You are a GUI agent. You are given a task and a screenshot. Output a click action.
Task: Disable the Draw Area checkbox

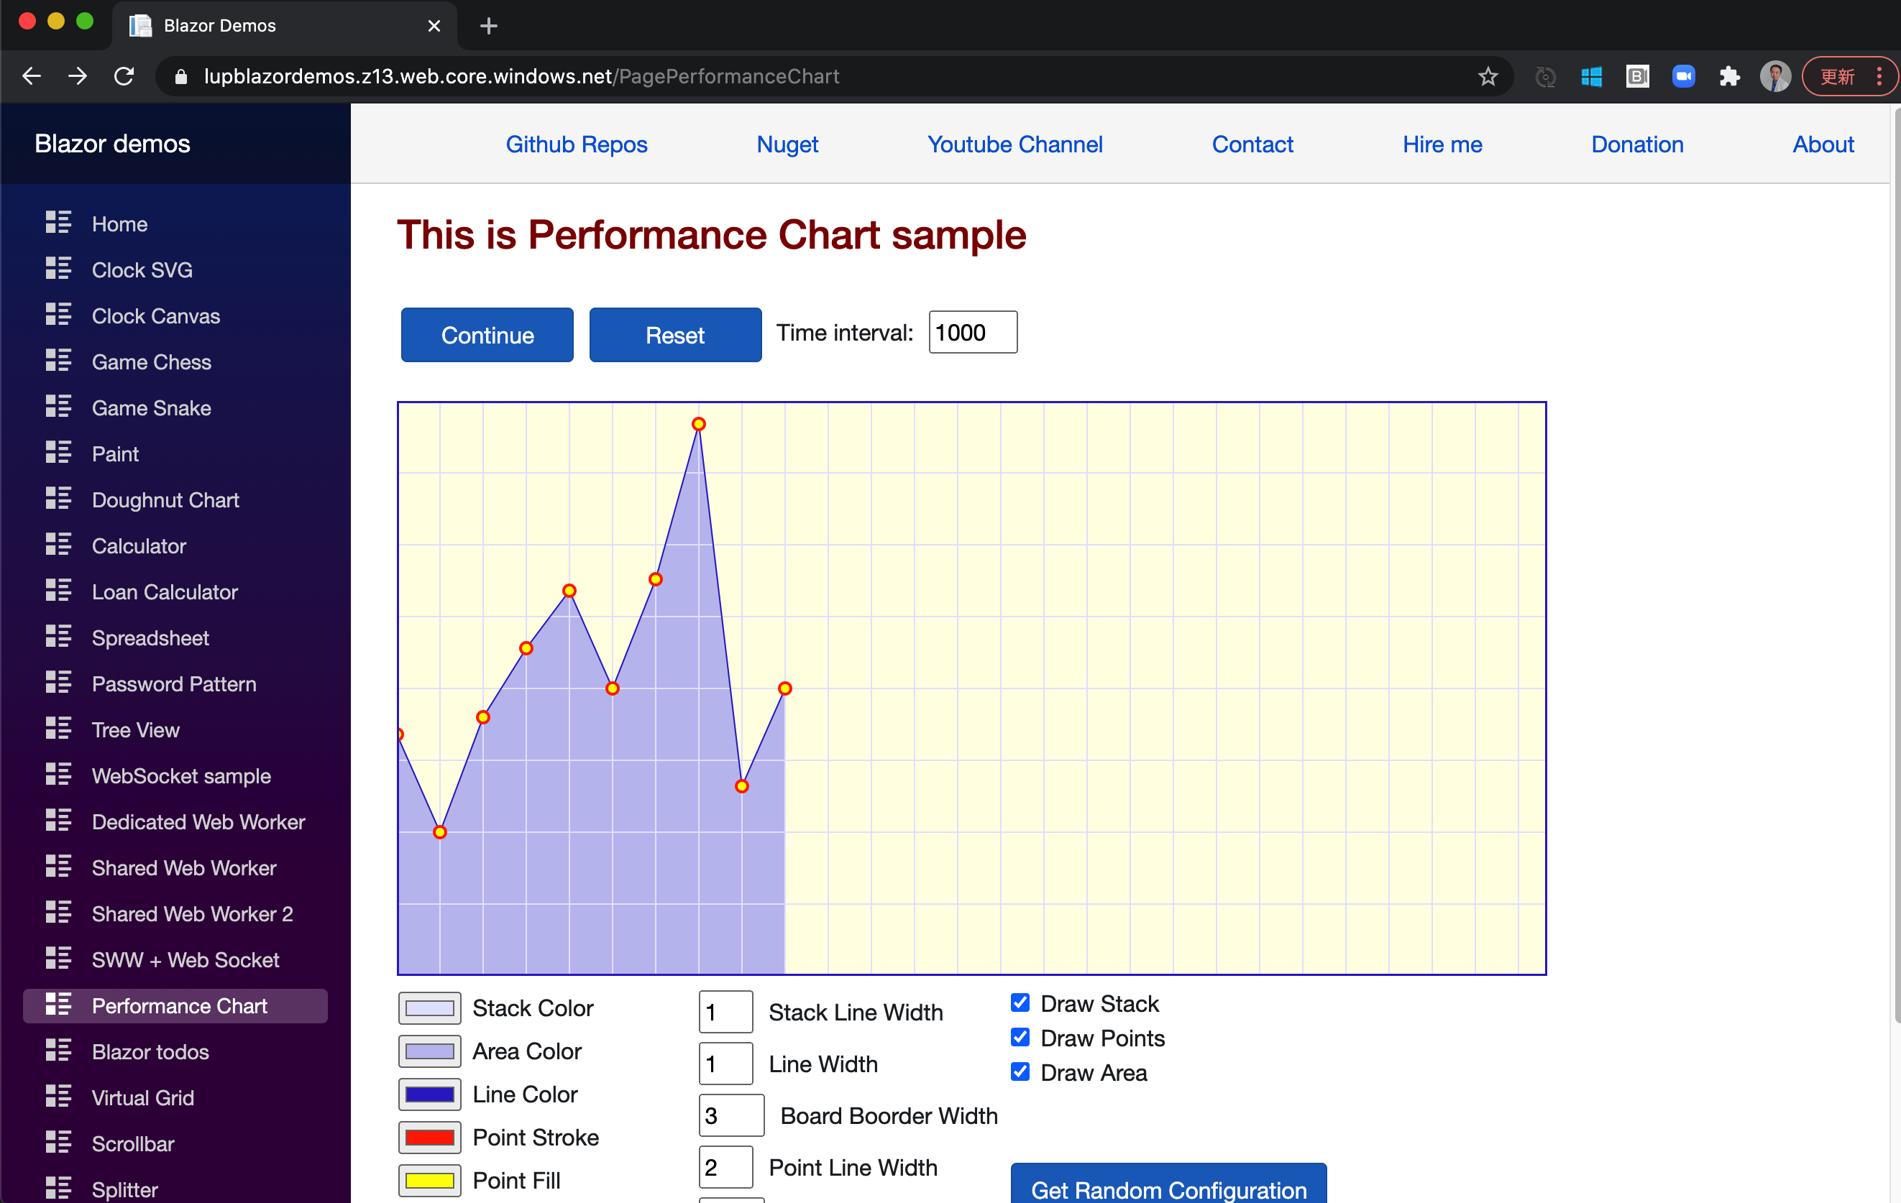pyautogui.click(x=1020, y=1071)
